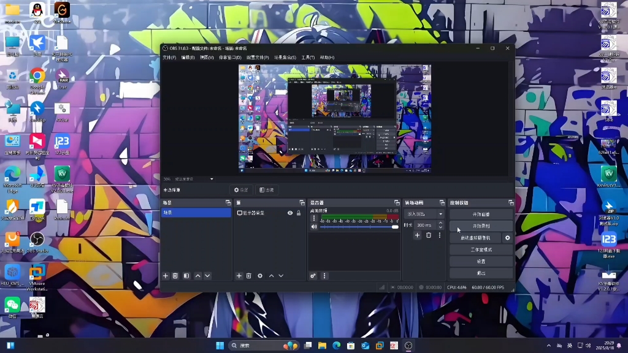Viewport: 628px width, 353px height.
Task: Remove the selected scene with the trash icon
Action: pyautogui.click(x=175, y=276)
